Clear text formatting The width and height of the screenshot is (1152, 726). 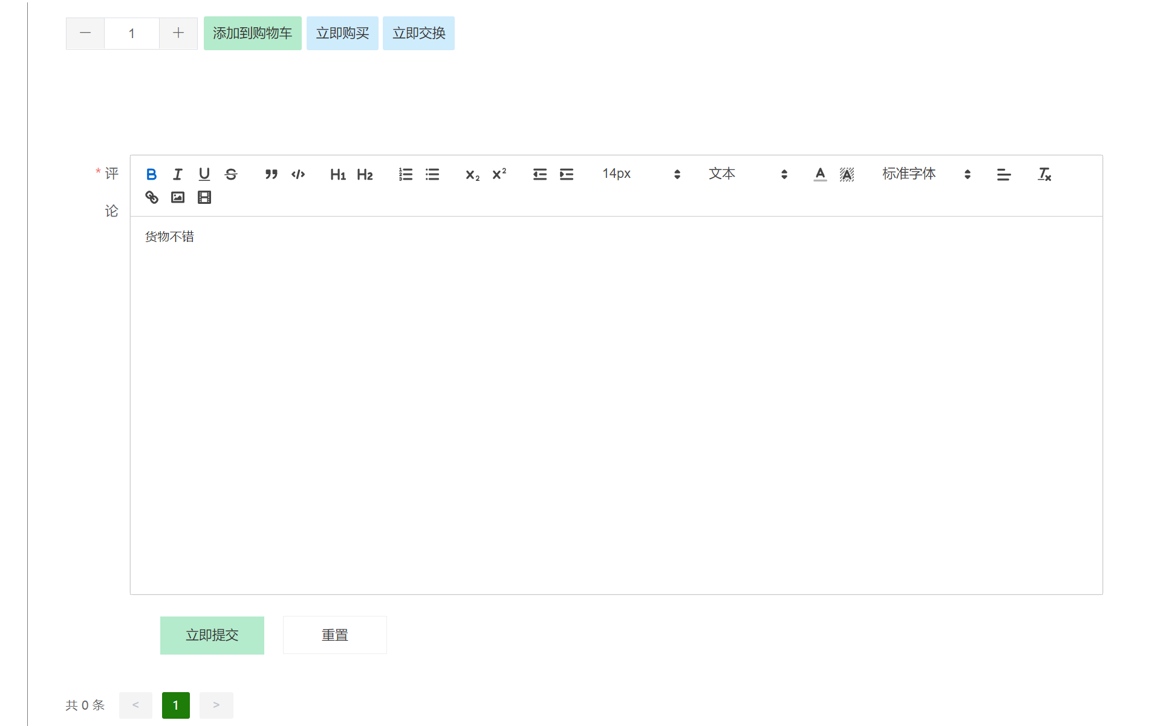tap(1044, 174)
